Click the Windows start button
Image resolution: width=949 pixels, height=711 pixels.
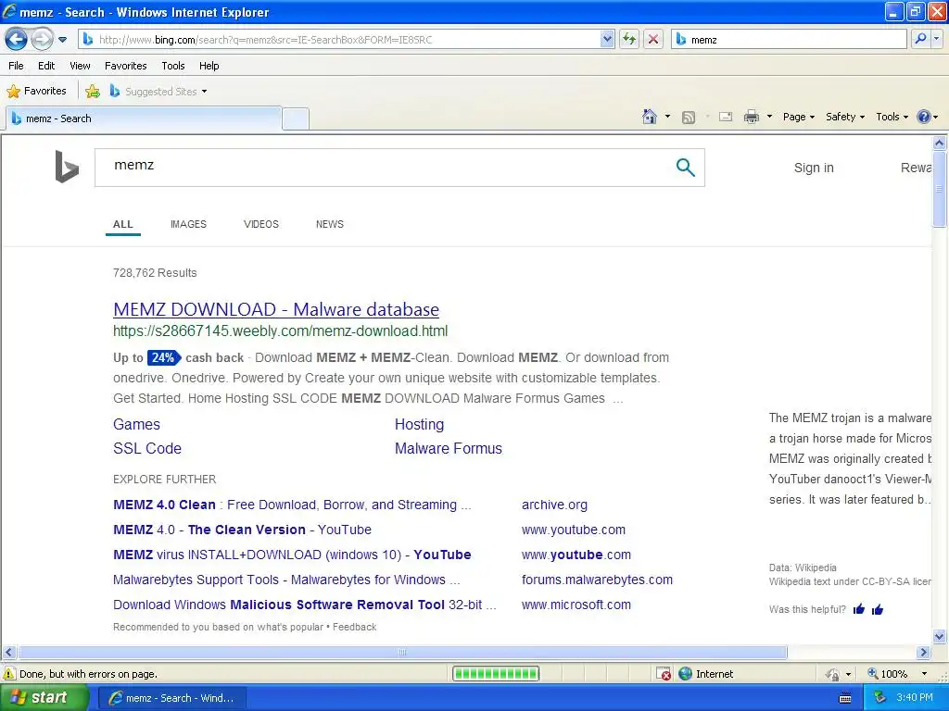tap(44, 698)
